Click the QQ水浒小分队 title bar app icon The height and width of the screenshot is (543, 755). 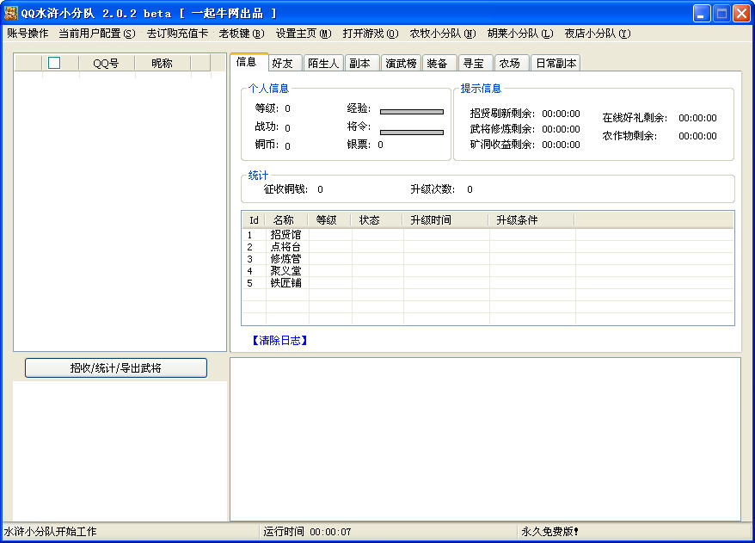coord(11,13)
